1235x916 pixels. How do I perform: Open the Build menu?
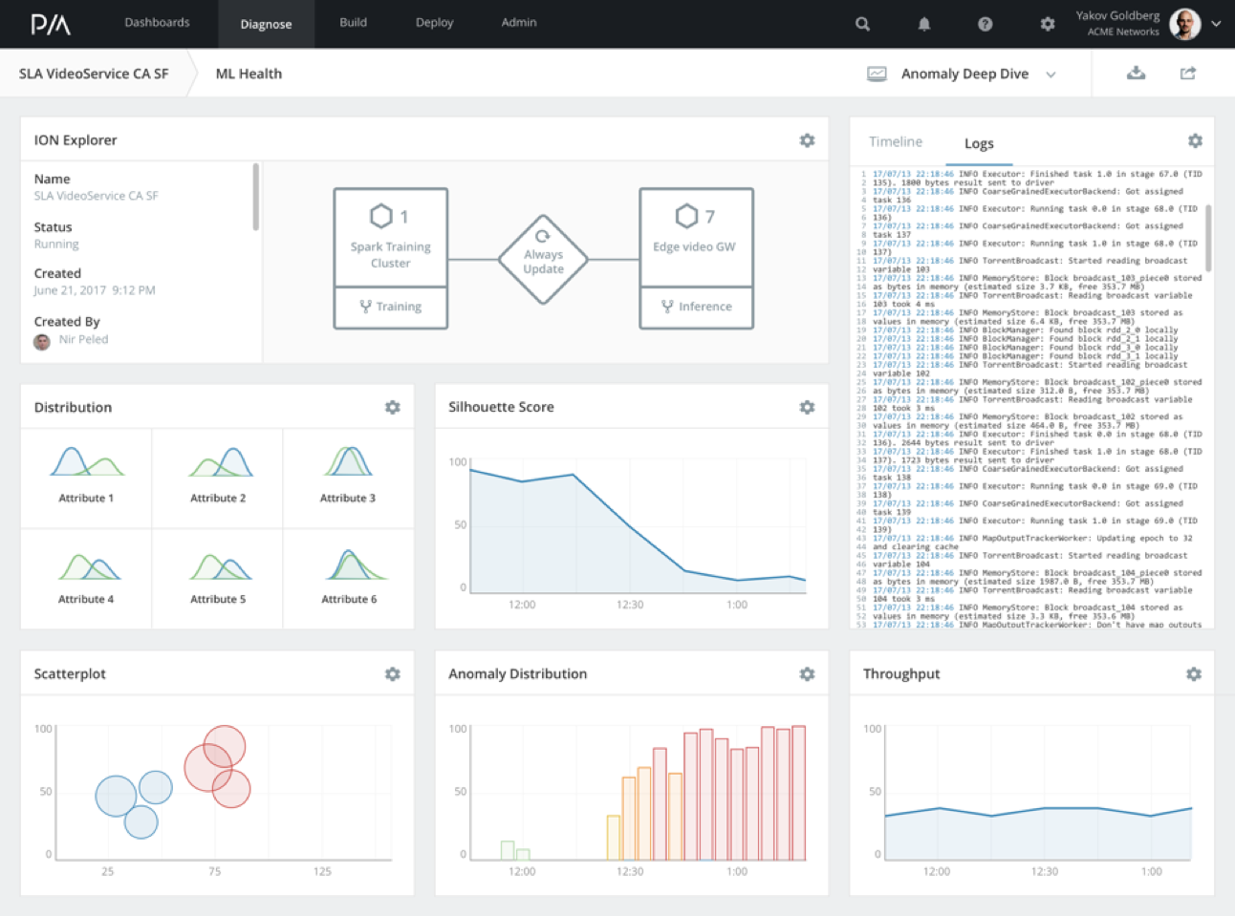pyautogui.click(x=353, y=23)
